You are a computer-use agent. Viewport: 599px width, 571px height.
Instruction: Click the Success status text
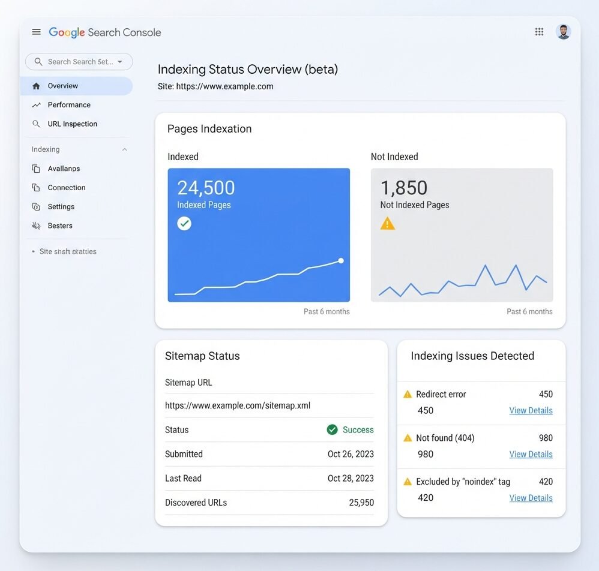click(x=358, y=429)
